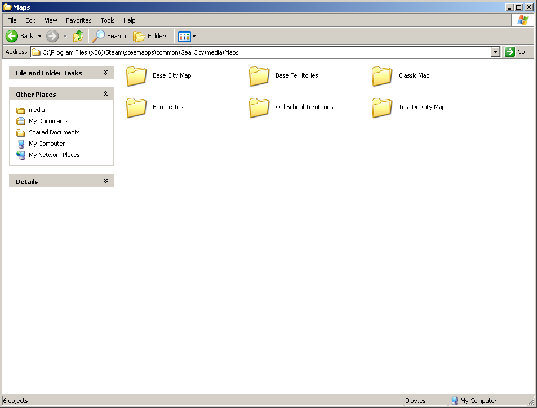
Task: Click the Shared Documents folder icon
Action: (x=21, y=133)
